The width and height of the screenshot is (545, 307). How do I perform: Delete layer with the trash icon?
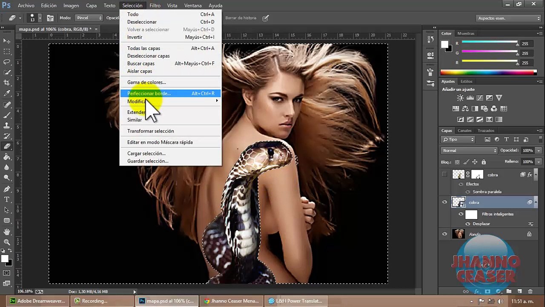(x=530, y=292)
